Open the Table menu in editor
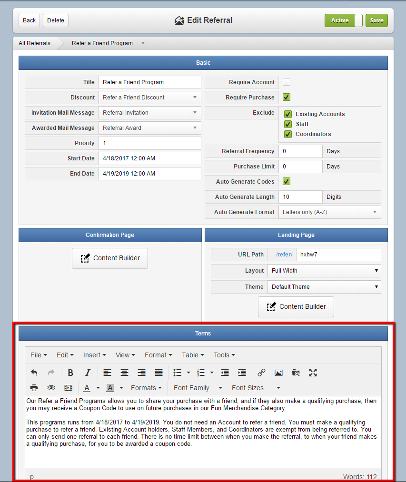Screen dimensions: 406x482 193,355
